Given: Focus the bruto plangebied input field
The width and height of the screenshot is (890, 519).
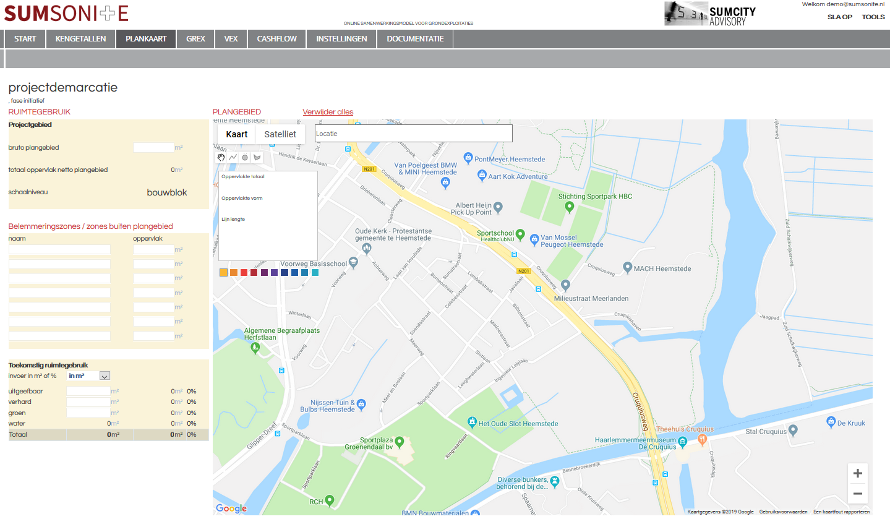Looking at the screenshot, I should click(153, 148).
